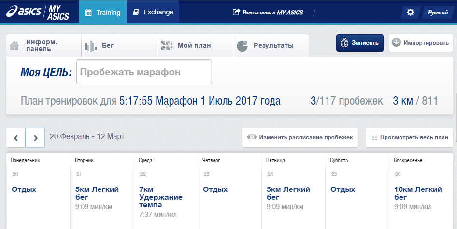
Task: Switch to the Training tab
Action: (102, 12)
